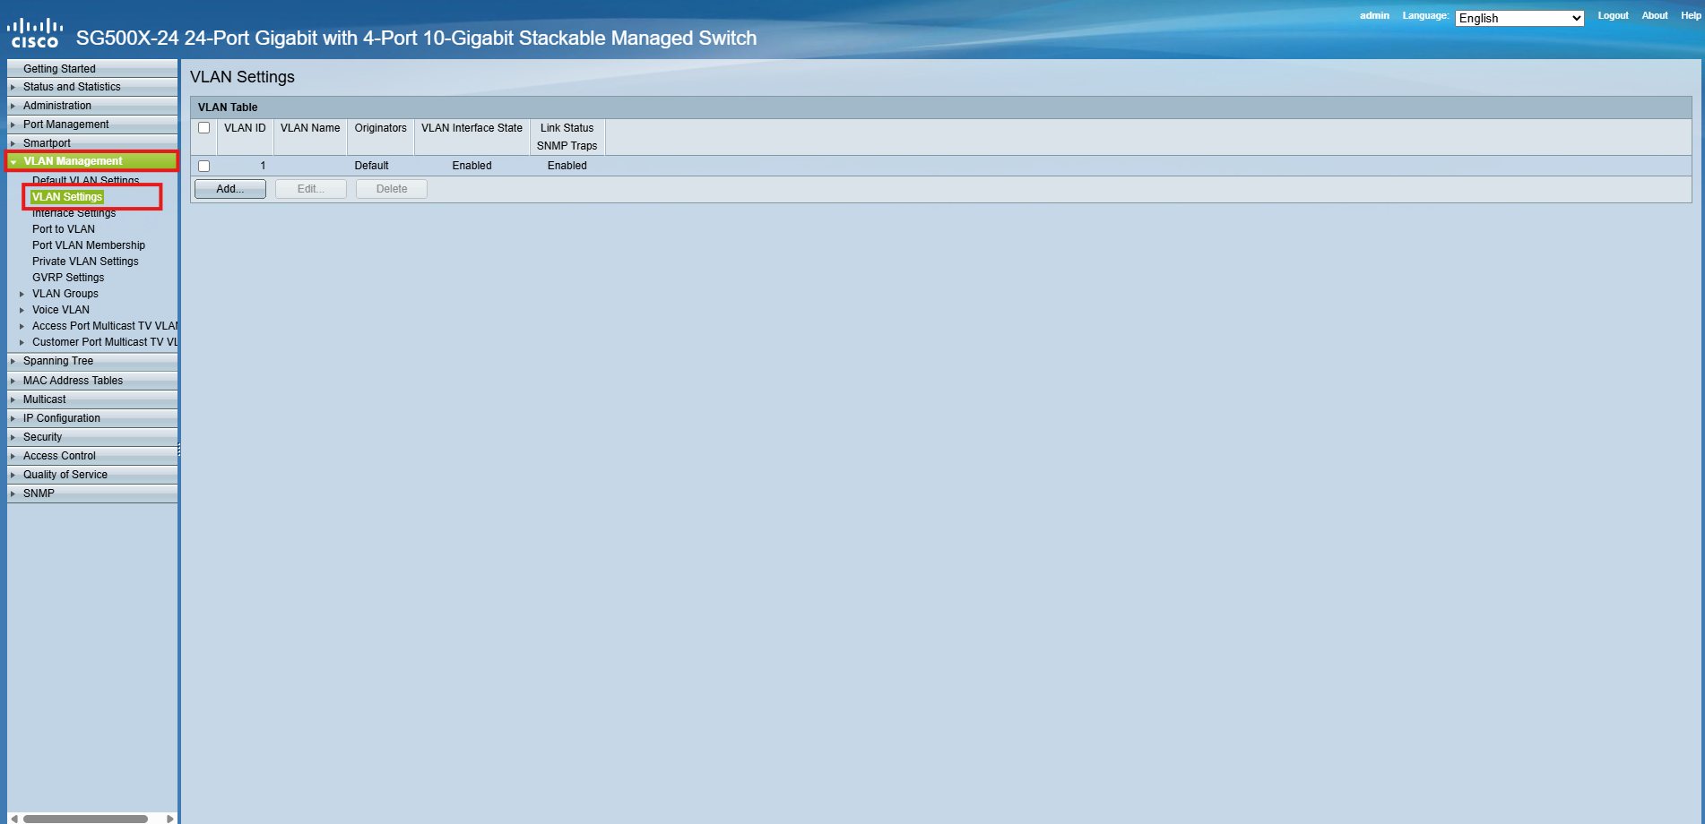This screenshot has width=1705, height=824.
Task: Expand the Voice VLAN section
Action: point(22,310)
